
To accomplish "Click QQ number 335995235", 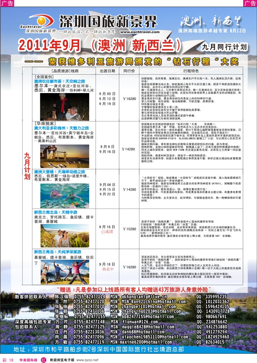I will [216, 297].
